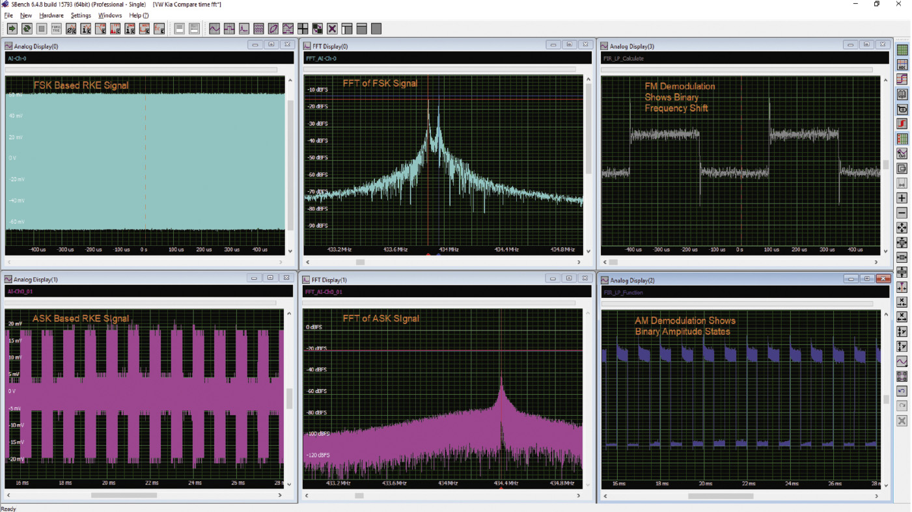Screen dimensions: 912x512
Task: Maximize the Analog Display(1) sub-window
Action: tap(270, 278)
